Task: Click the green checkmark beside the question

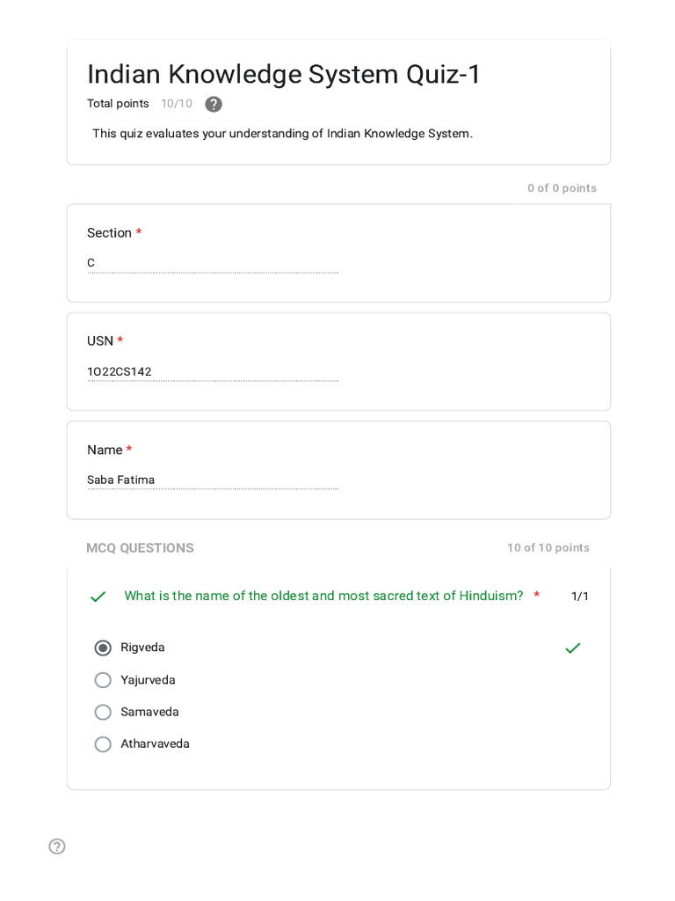Action: point(98,597)
